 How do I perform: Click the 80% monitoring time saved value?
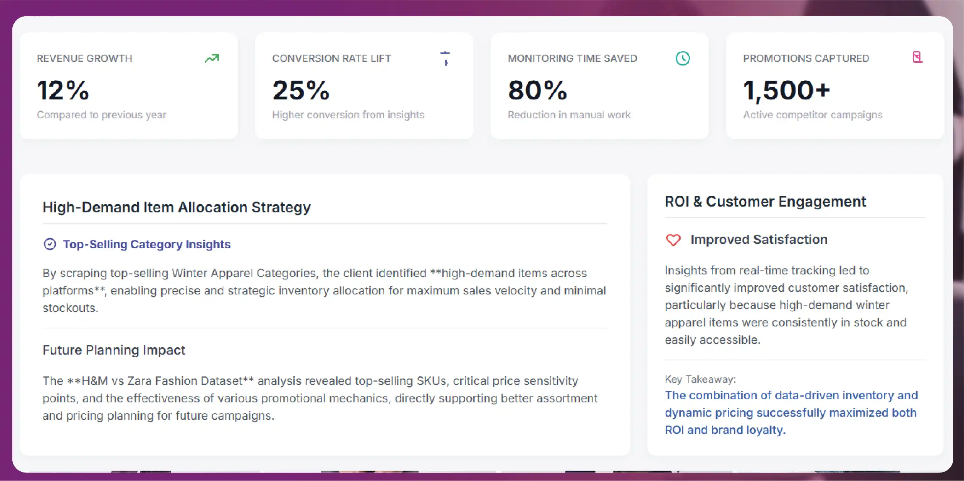pos(537,90)
